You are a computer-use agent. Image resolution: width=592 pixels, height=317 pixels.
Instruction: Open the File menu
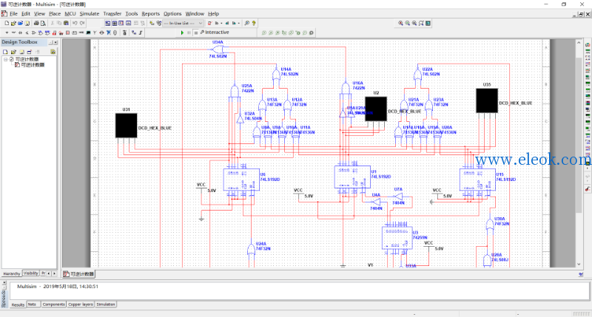[13, 13]
